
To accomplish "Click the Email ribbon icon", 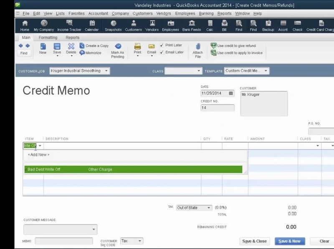I will coord(152,49).
